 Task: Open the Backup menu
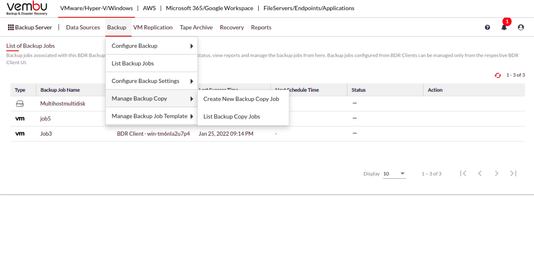click(x=117, y=27)
